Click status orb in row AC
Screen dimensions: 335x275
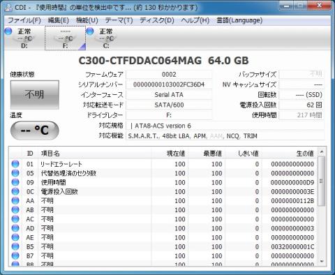point(15,219)
